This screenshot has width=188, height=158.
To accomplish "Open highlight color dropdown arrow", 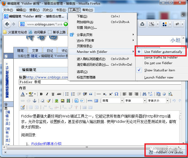I will [x=35, y=94].
